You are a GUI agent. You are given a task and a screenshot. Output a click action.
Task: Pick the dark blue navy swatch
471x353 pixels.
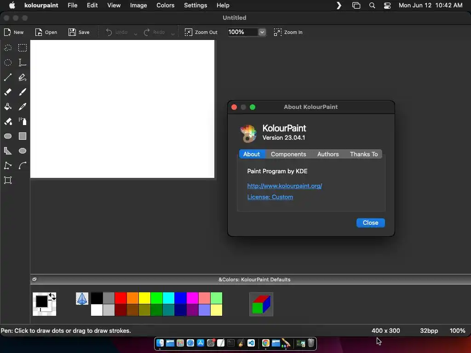click(180, 310)
